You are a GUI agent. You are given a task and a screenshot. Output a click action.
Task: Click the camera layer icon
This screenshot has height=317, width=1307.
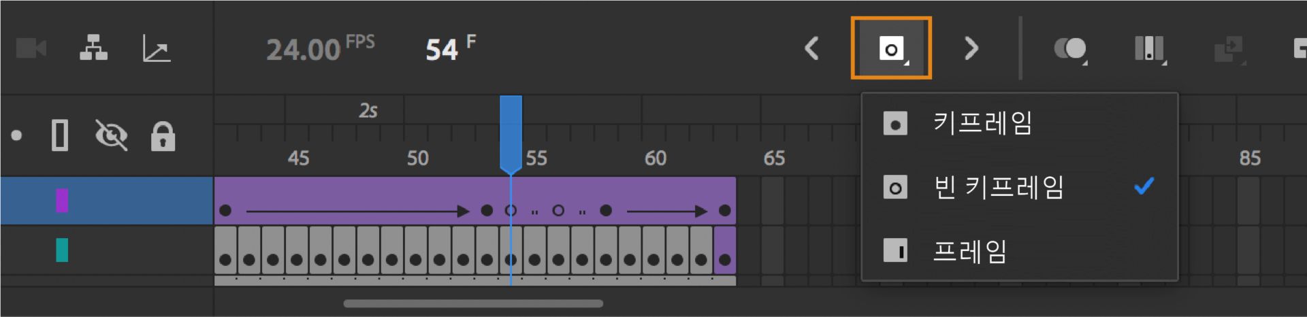(x=31, y=48)
